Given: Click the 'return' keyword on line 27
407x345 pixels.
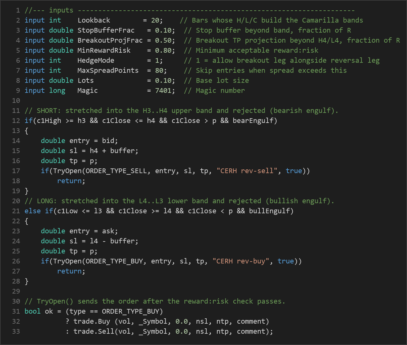Looking at the screenshot, I should [69, 271].
